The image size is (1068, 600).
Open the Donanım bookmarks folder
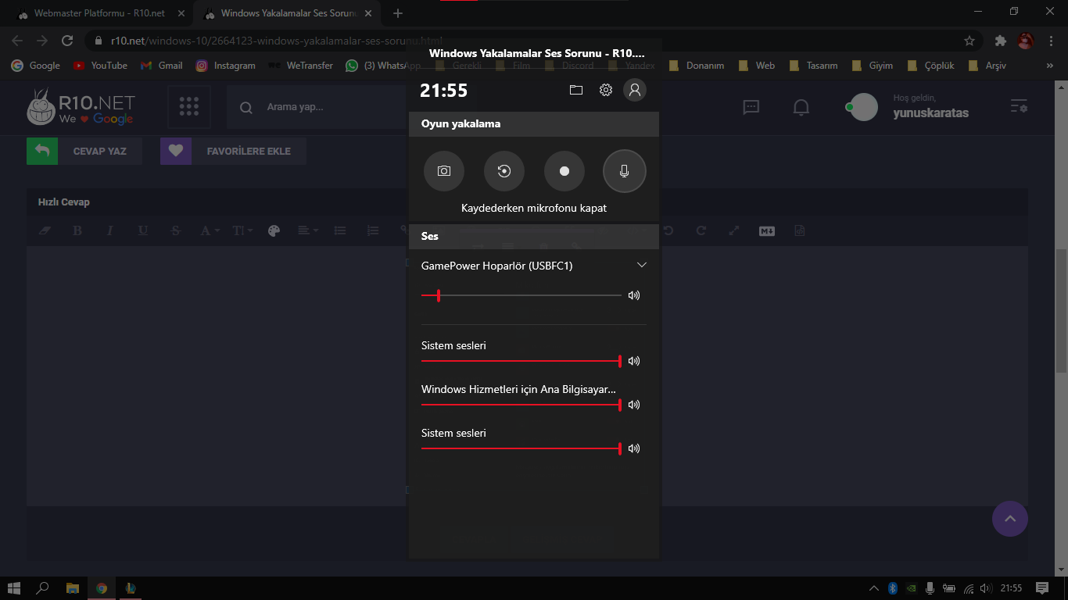(x=697, y=66)
